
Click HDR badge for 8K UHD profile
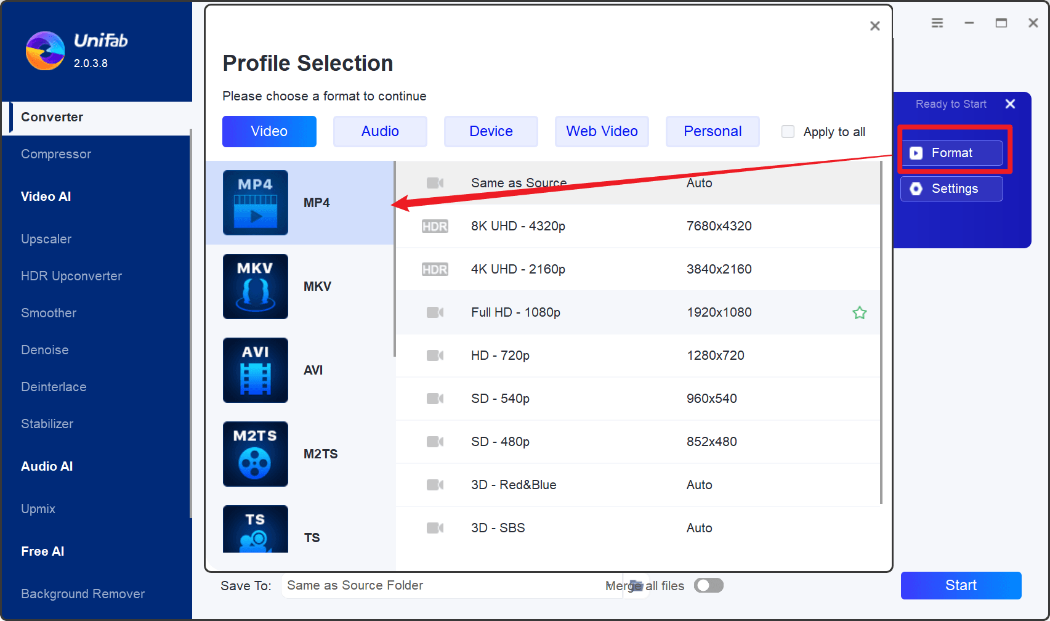tap(435, 226)
